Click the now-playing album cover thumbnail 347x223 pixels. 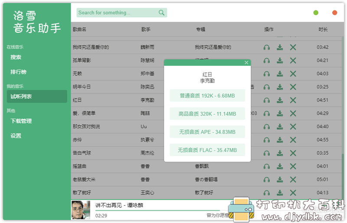[x=81, y=210]
